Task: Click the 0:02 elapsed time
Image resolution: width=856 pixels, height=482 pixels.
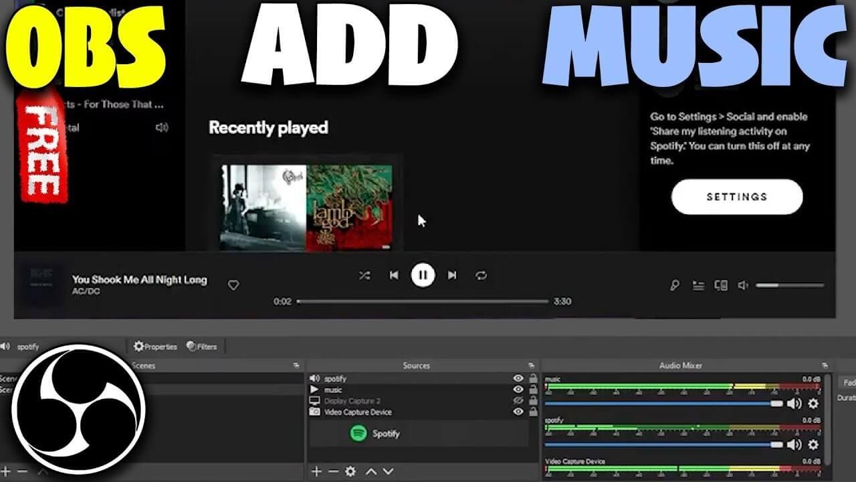Action: [282, 301]
